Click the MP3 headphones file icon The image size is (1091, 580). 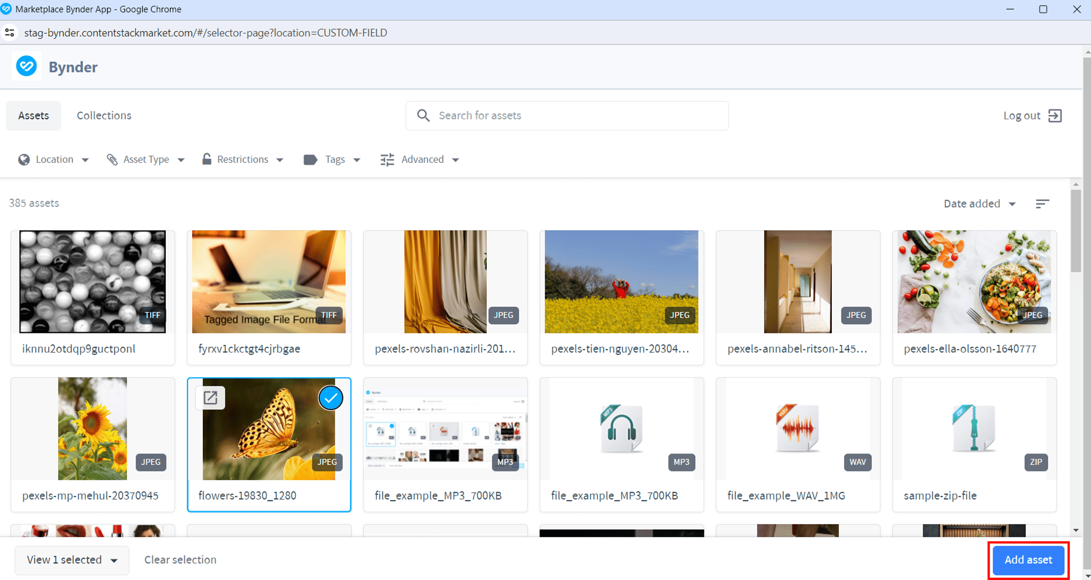point(621,428)
